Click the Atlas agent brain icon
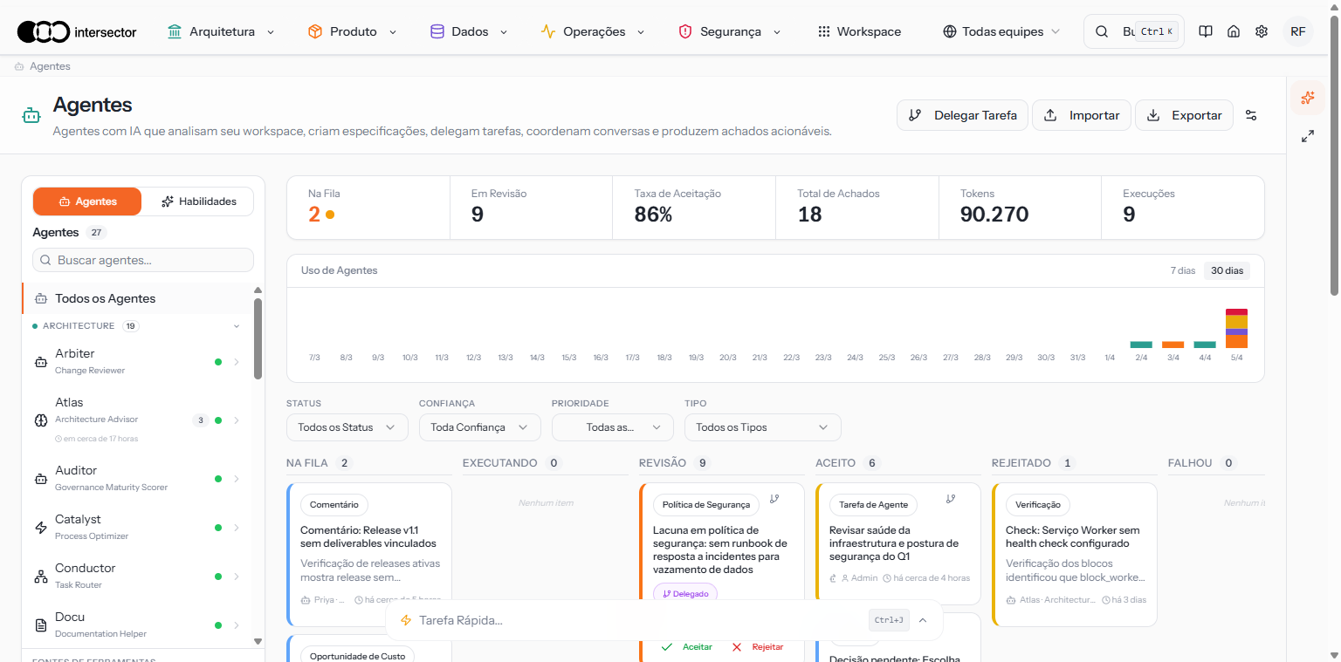Screen dimensions: 1341x662 [x=40, y=420]
